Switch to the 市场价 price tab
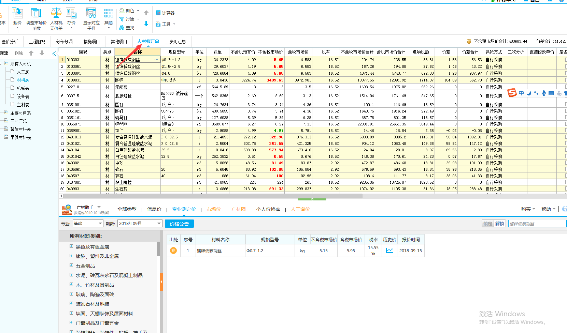This screenshot has height=333, width=567. 213,209
